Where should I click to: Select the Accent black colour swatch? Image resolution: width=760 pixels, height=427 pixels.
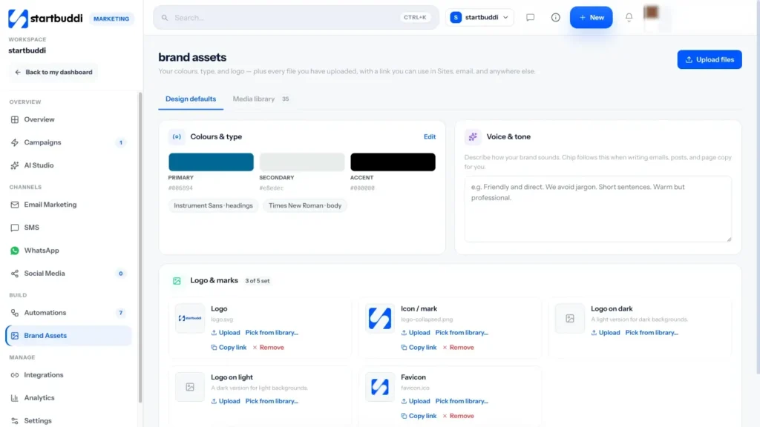(393, 162)
